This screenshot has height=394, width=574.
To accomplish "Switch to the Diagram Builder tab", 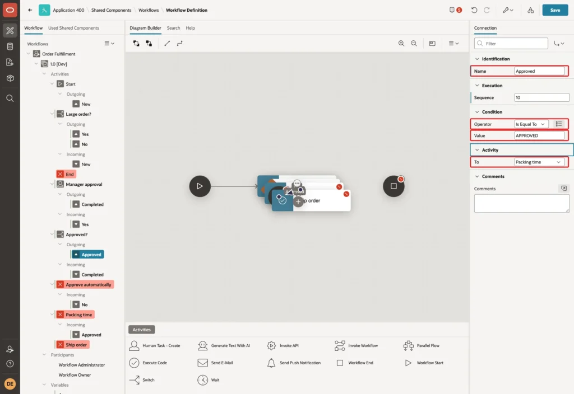I will coord(145,28).
